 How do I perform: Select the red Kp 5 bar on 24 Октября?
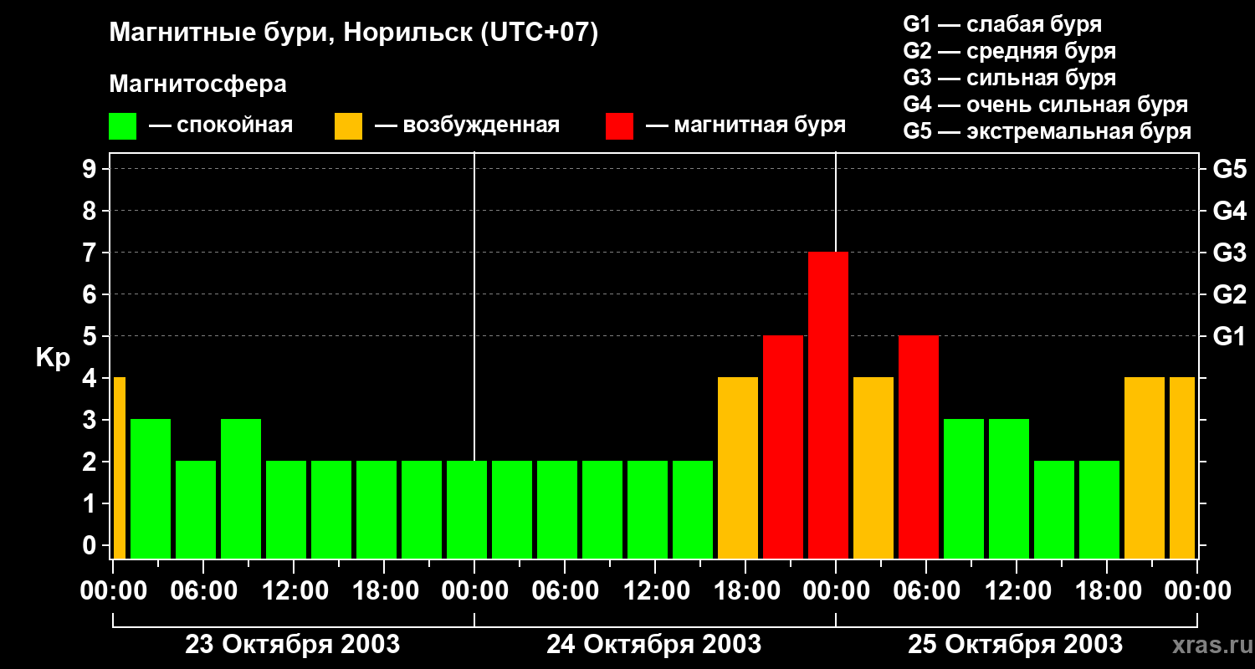click(x=783, y=447)
